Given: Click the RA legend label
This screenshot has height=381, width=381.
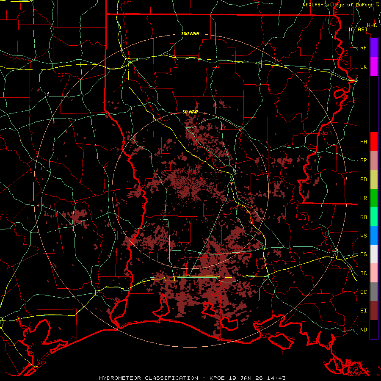Looking at the screenshot, I should tap(364, 217).
